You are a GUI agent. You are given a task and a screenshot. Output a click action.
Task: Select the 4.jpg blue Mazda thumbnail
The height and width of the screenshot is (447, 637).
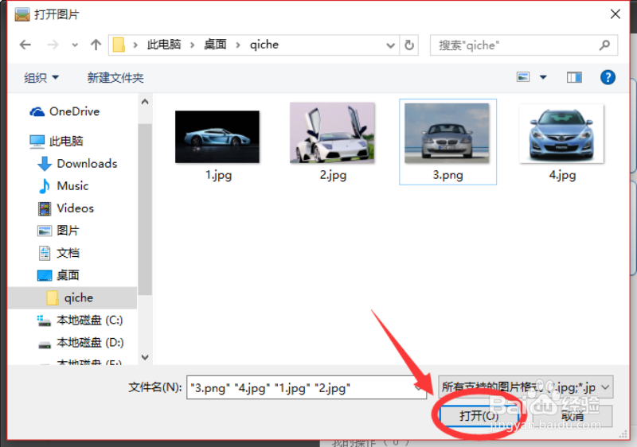pyautogui.click(x=562, y=134)
